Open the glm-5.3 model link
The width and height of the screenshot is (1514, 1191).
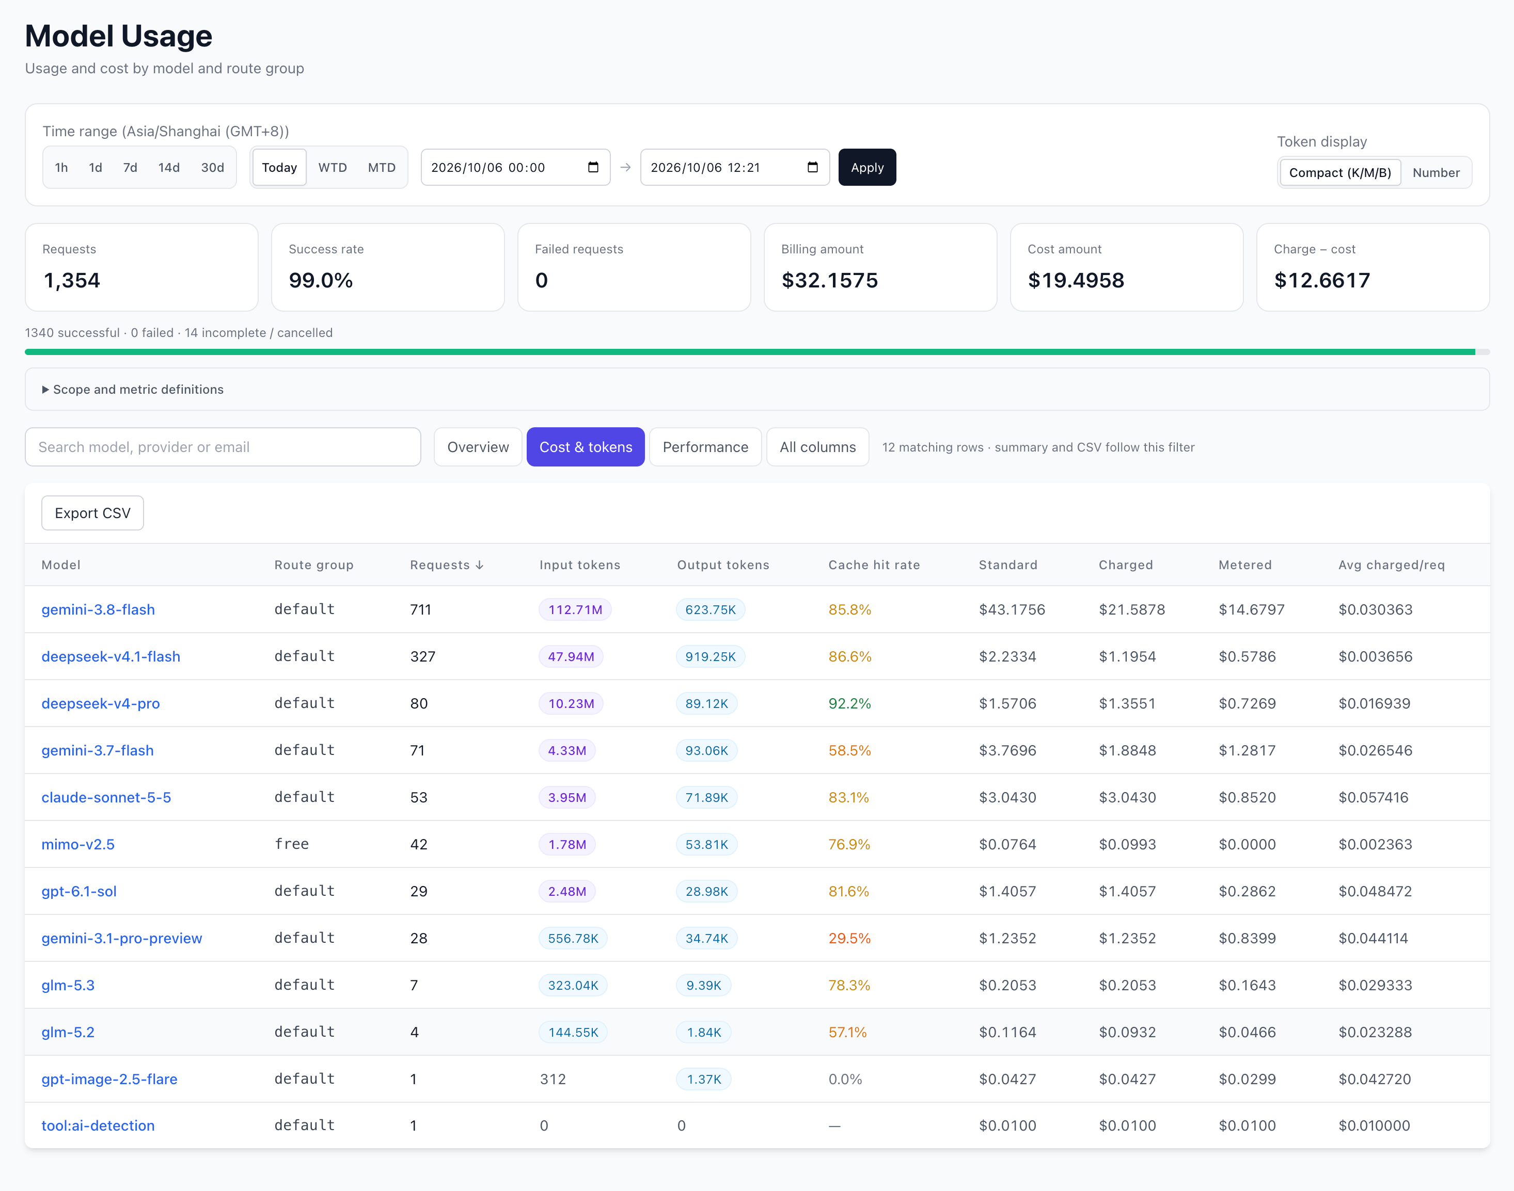point(68,985)
